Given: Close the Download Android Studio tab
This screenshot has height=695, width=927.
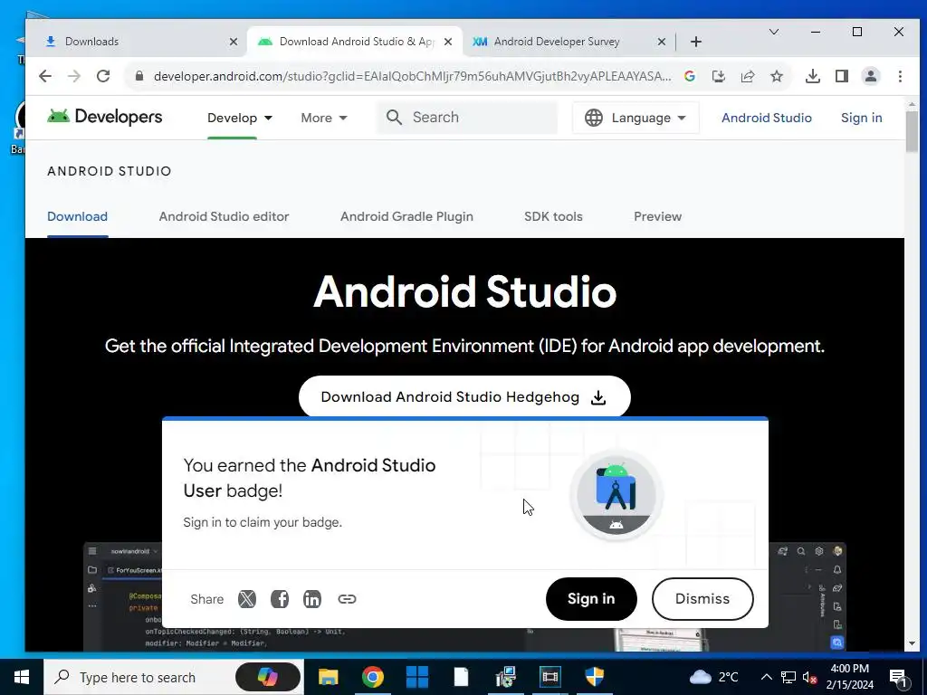Looking at the screenshot, I should 448,42.
